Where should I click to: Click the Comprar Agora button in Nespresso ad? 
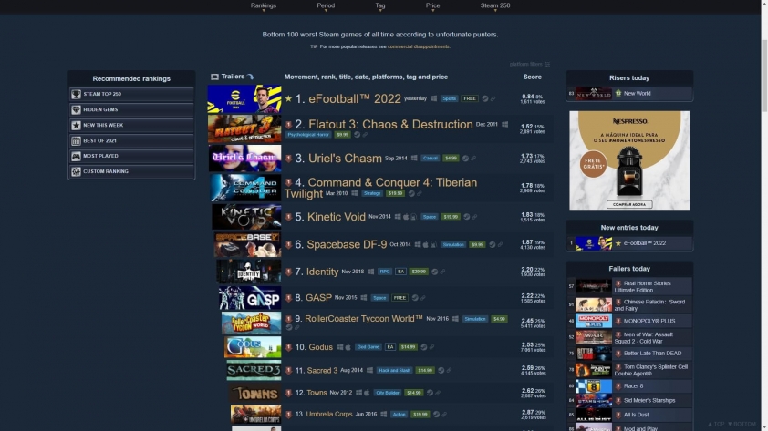click(629, 204)
